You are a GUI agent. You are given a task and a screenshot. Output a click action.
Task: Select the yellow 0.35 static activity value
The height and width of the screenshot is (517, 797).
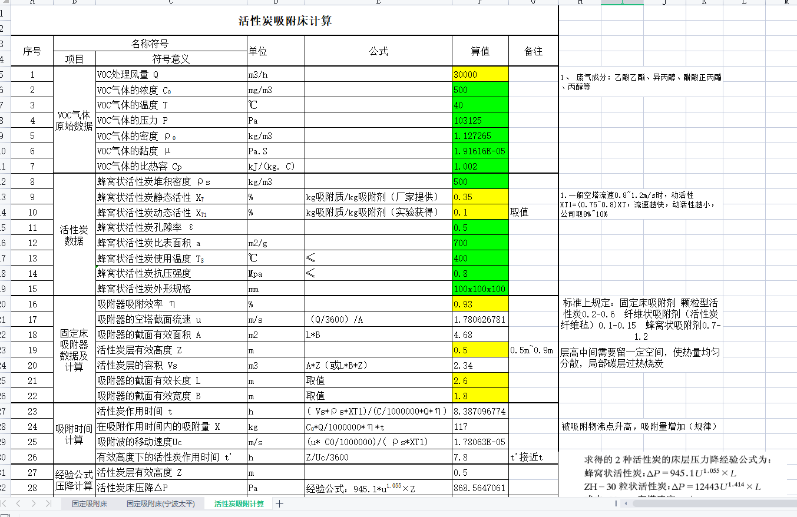[480, 197]
